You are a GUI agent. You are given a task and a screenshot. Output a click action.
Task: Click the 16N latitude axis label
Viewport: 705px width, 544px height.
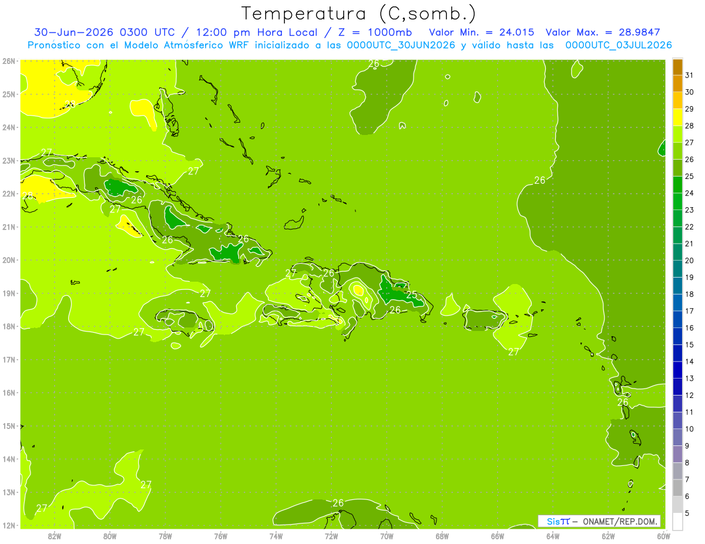(9, 393)
